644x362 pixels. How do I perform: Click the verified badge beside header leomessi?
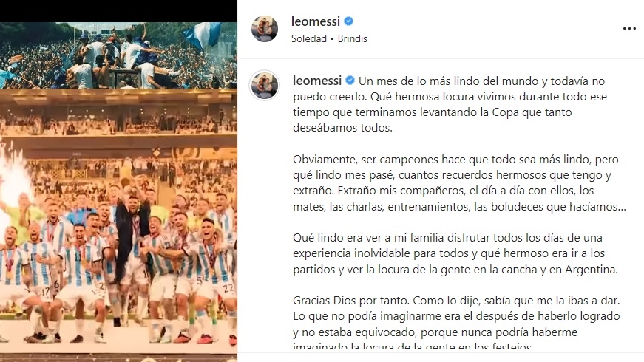tap(349, 21)
